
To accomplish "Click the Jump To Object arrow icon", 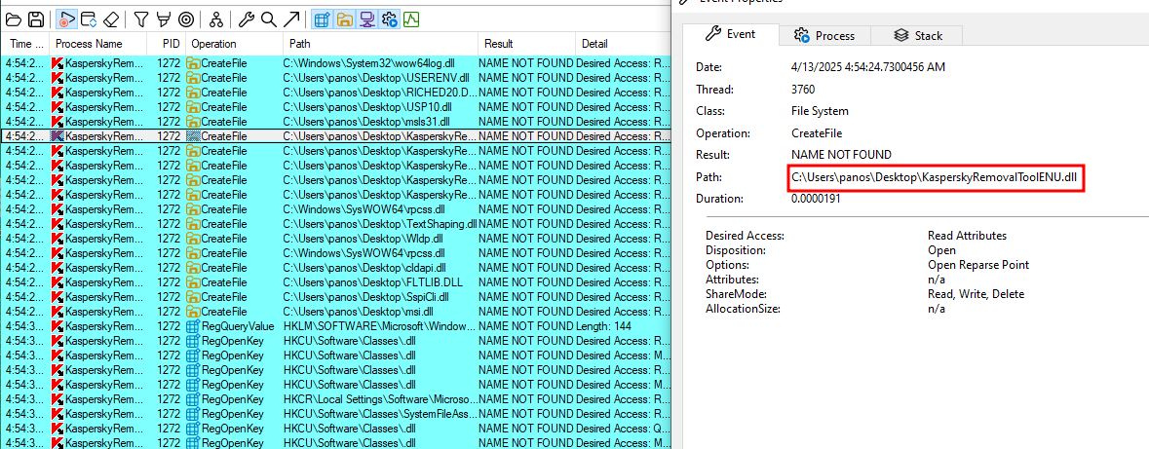I will click(x=291, y=19).
